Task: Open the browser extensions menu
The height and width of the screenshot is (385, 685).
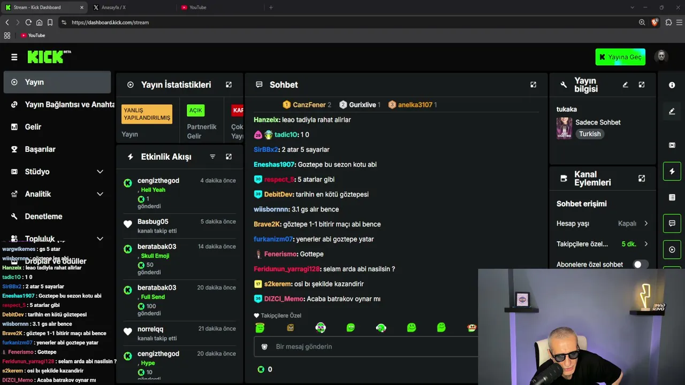Action: 668,22
